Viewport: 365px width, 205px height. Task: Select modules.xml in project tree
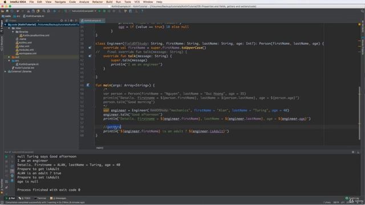click(25, 50)
